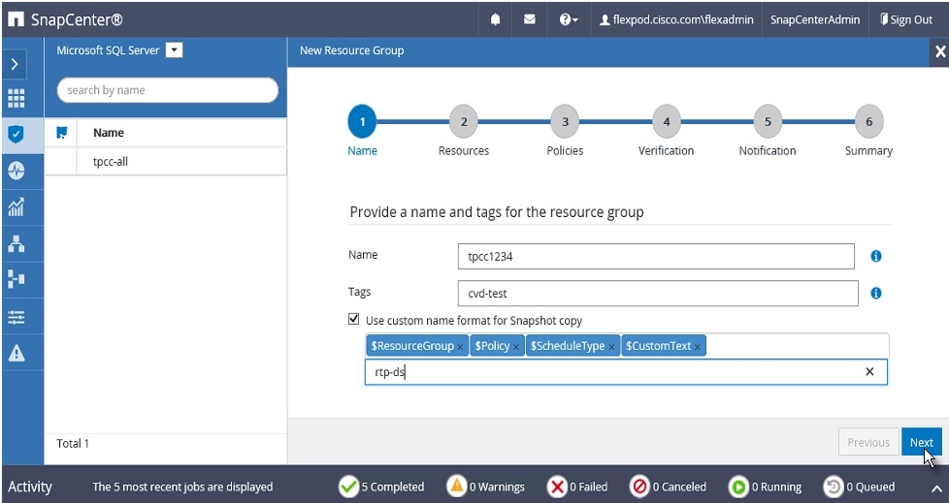Expand the Activity panel with up chevron
The height and width of the screenshot is (503, 949).
click(936, 488)
